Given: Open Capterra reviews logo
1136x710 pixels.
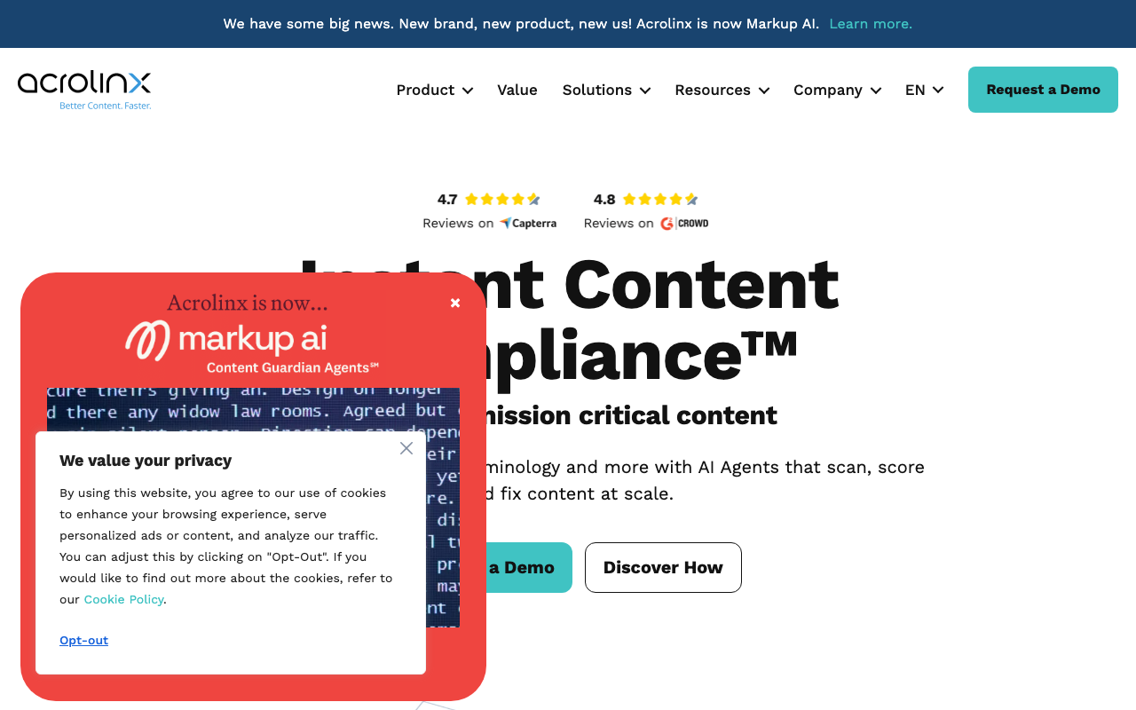Looking at the screenshot, I should [527, 224].
